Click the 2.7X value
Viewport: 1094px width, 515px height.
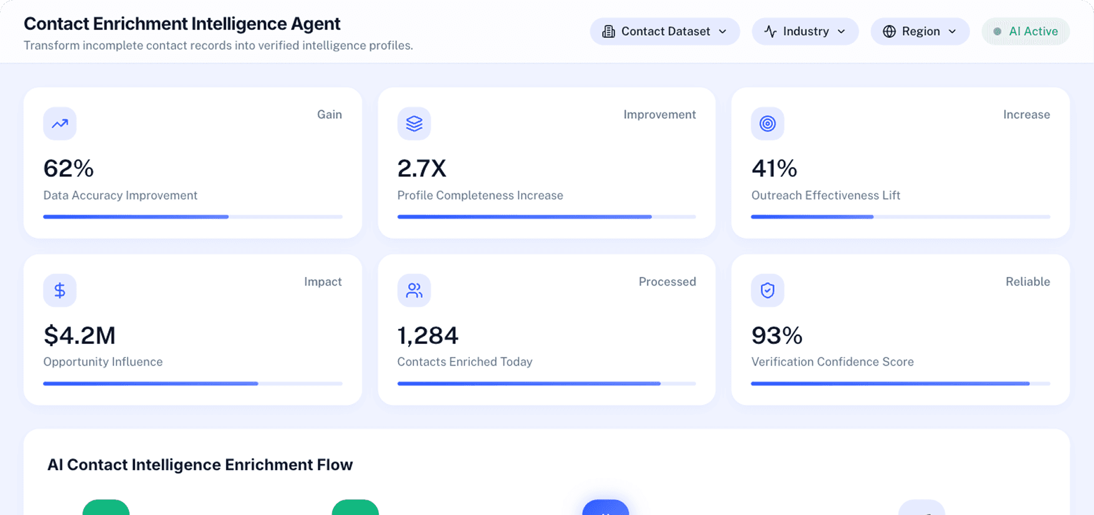point(422,169)
